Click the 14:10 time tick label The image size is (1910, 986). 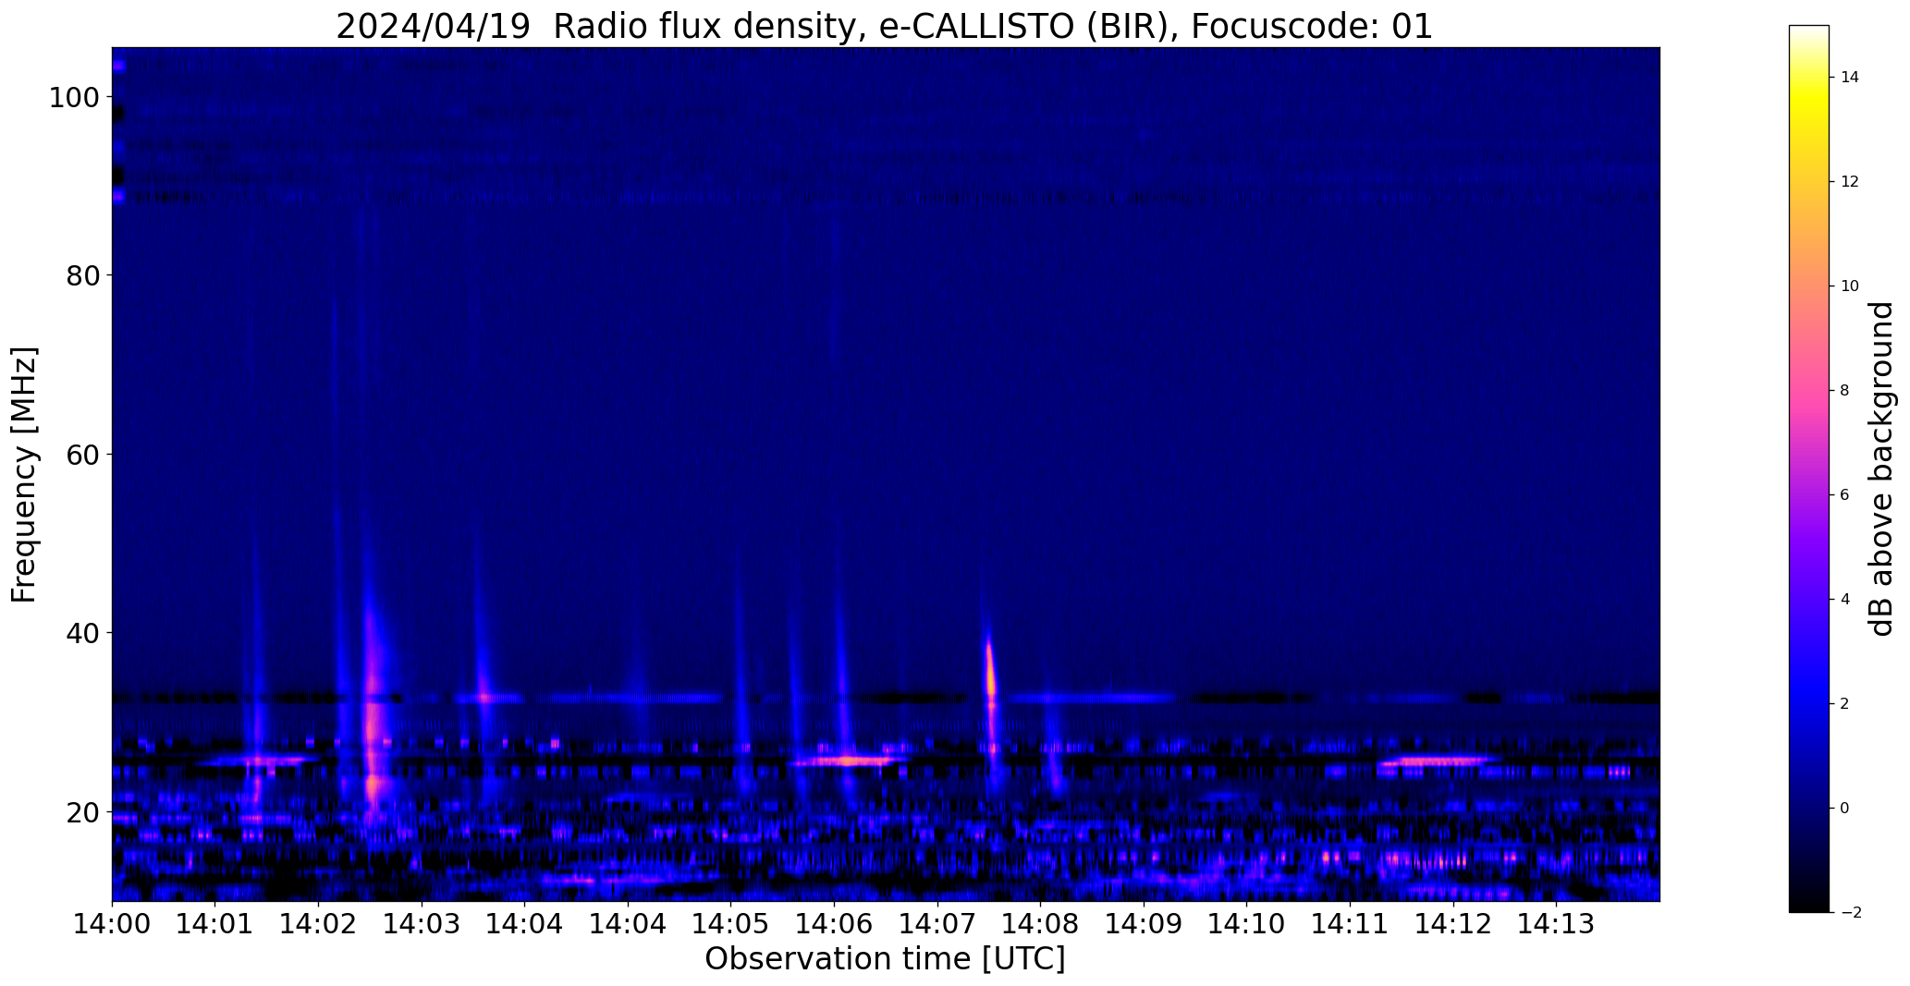(x=1246, y=923)
